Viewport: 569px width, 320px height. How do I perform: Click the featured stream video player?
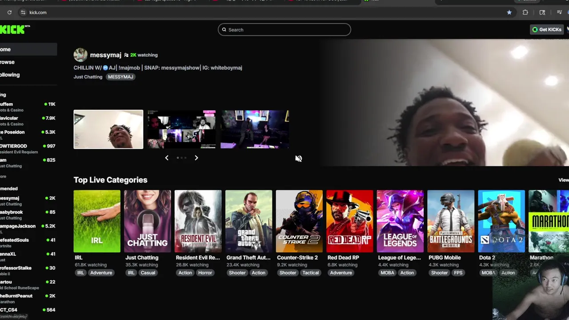(445, 103)
